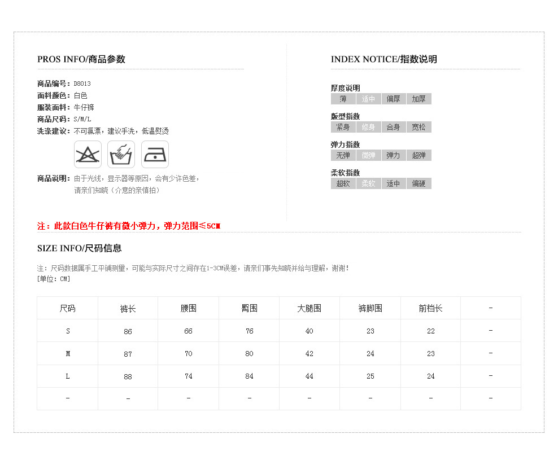Click thigh value 42 in row M

coord(309,353)
